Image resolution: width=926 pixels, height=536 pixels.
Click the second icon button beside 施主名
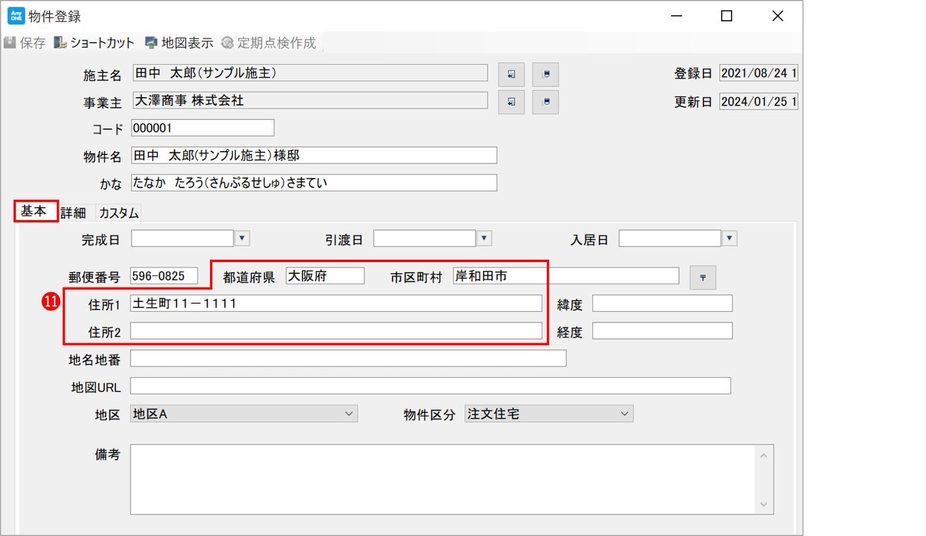click(x=546, y=74)
